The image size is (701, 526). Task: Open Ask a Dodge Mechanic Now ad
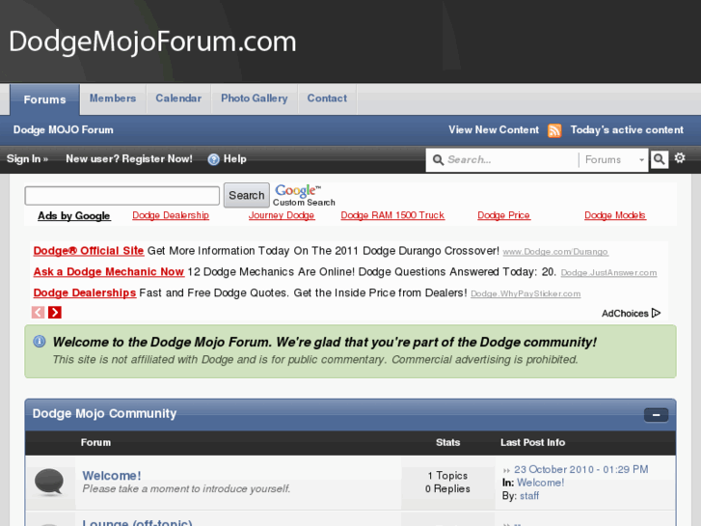point(109,272)
